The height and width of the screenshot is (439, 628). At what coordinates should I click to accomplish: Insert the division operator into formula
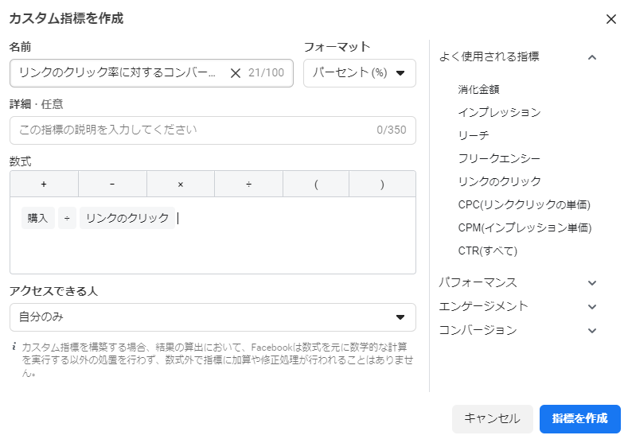248,184
